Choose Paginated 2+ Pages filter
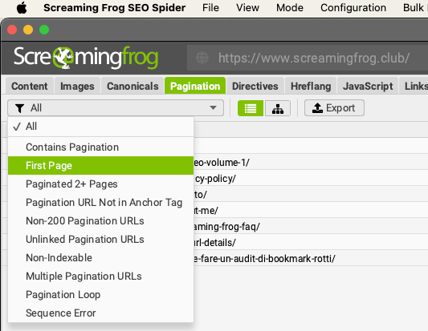The height and width of the screenshot is (331, 428). point(100,184)
